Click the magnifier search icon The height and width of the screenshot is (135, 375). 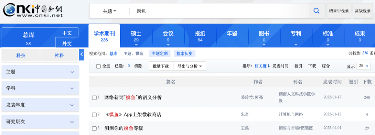317,11
